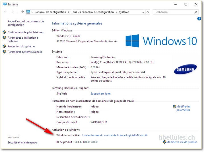This screenshot has width=204, height=152.
Task: Open Protection du système
Action: point(21,46)
